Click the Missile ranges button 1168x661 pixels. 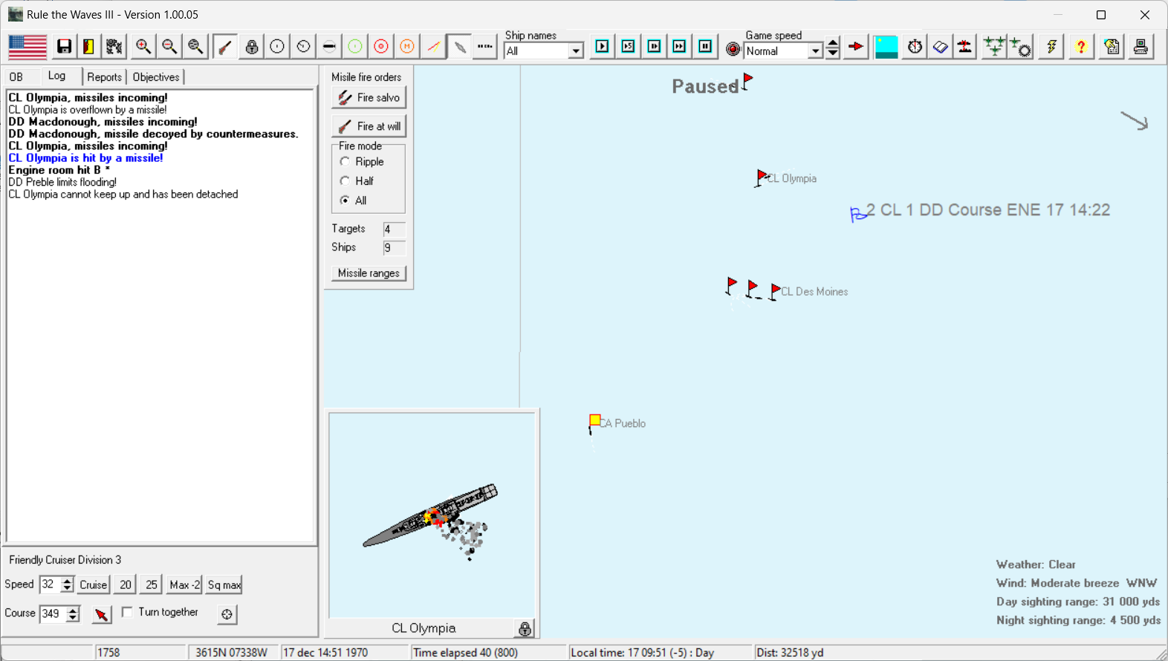coord(369,273)
